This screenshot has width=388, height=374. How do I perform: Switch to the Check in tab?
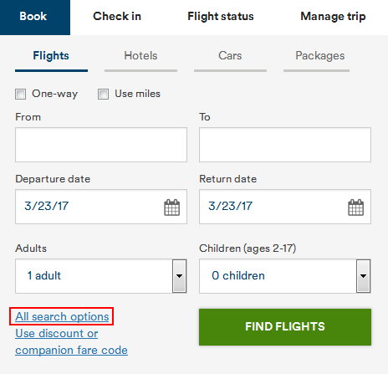117,17
